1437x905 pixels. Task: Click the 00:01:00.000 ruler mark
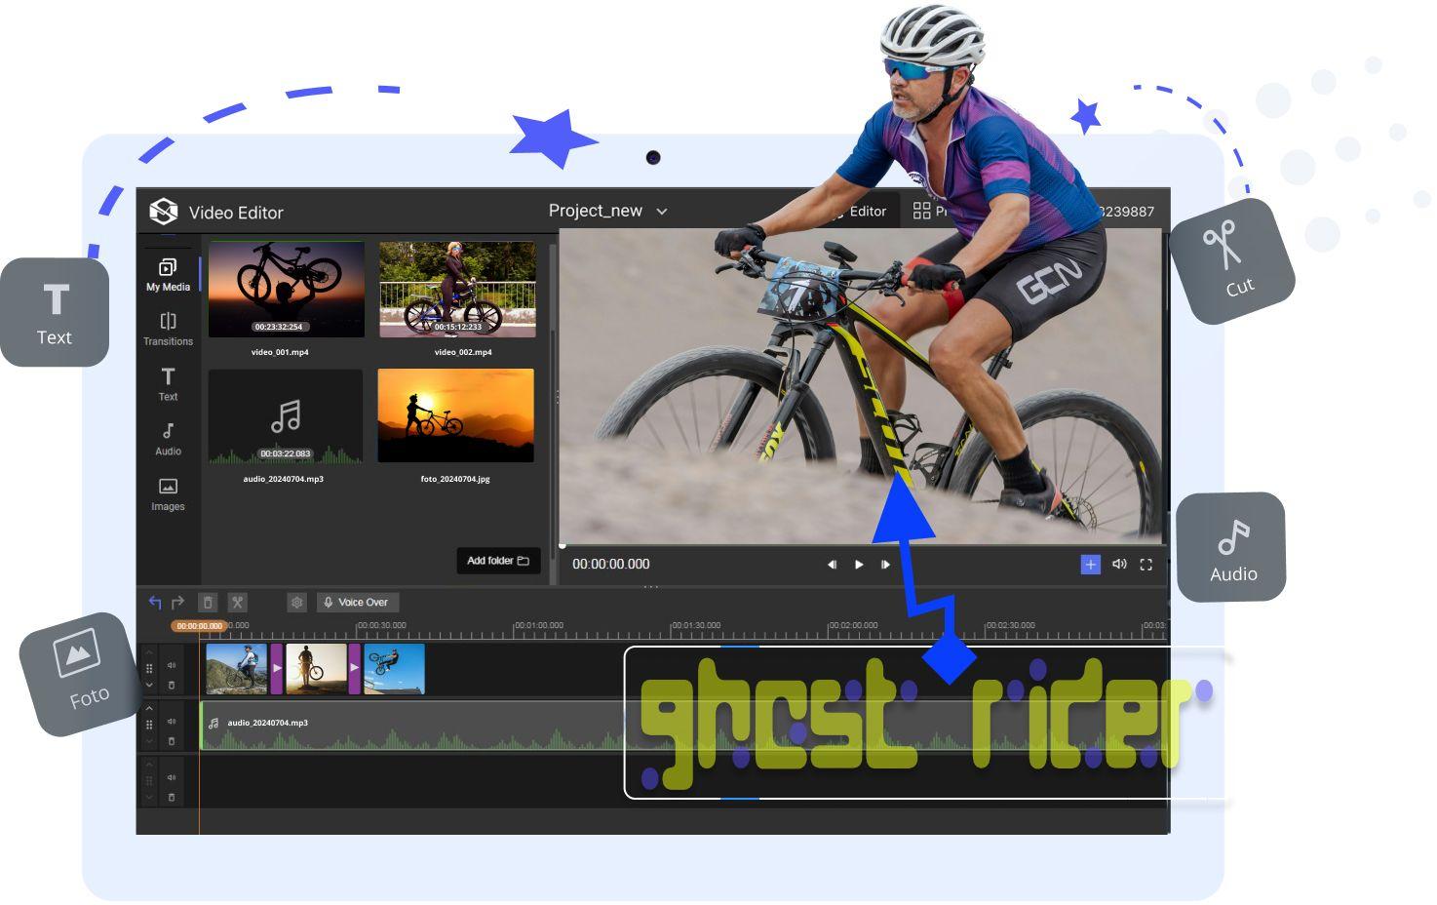click(539, 625)
